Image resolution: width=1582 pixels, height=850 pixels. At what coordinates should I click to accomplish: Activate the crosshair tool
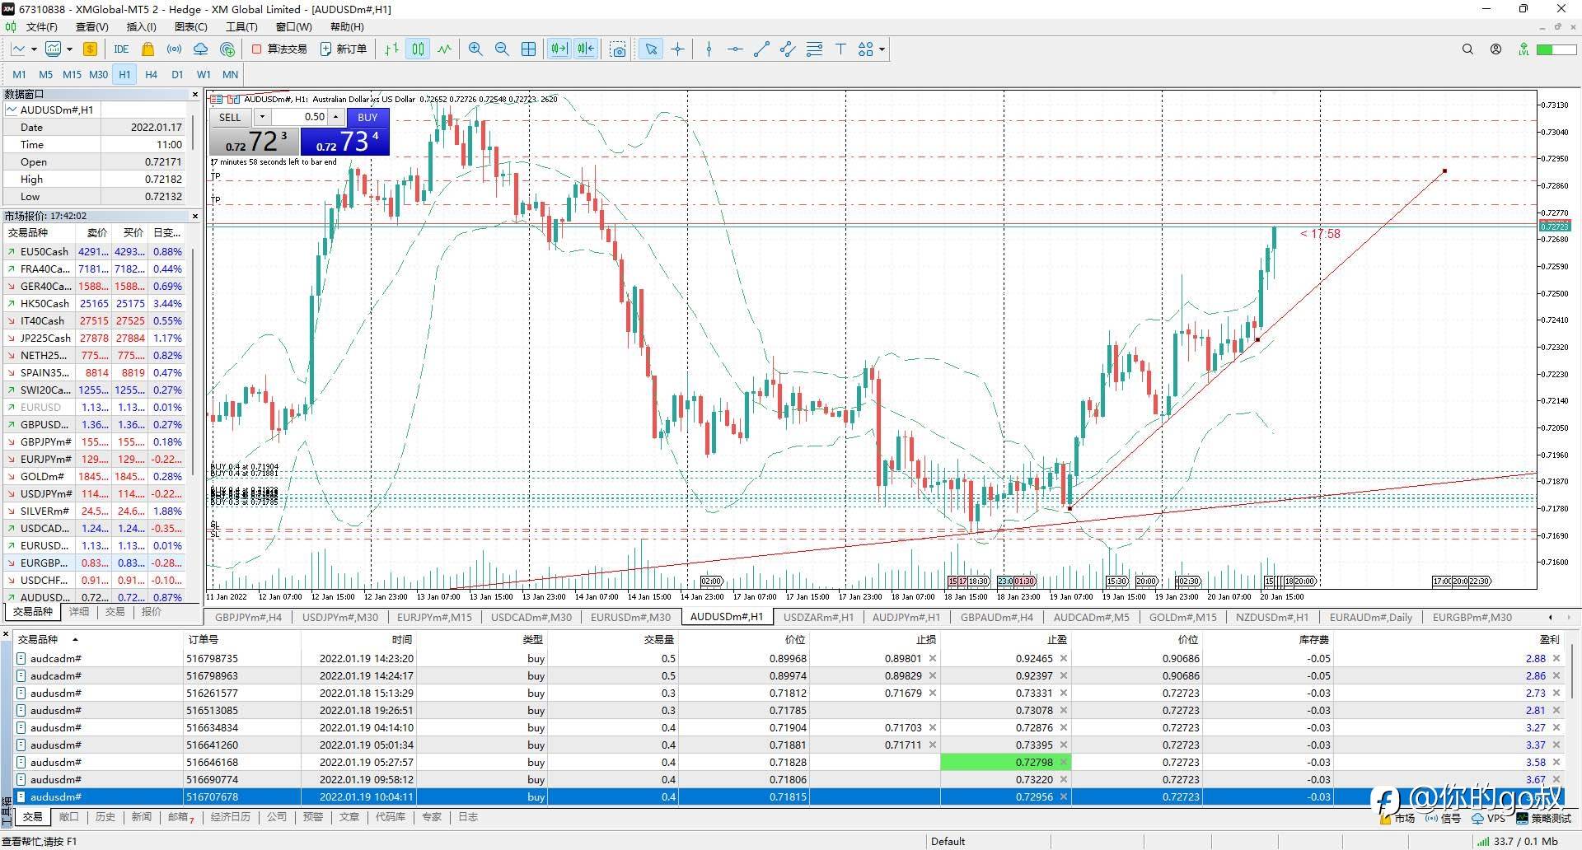click(677, 49)
